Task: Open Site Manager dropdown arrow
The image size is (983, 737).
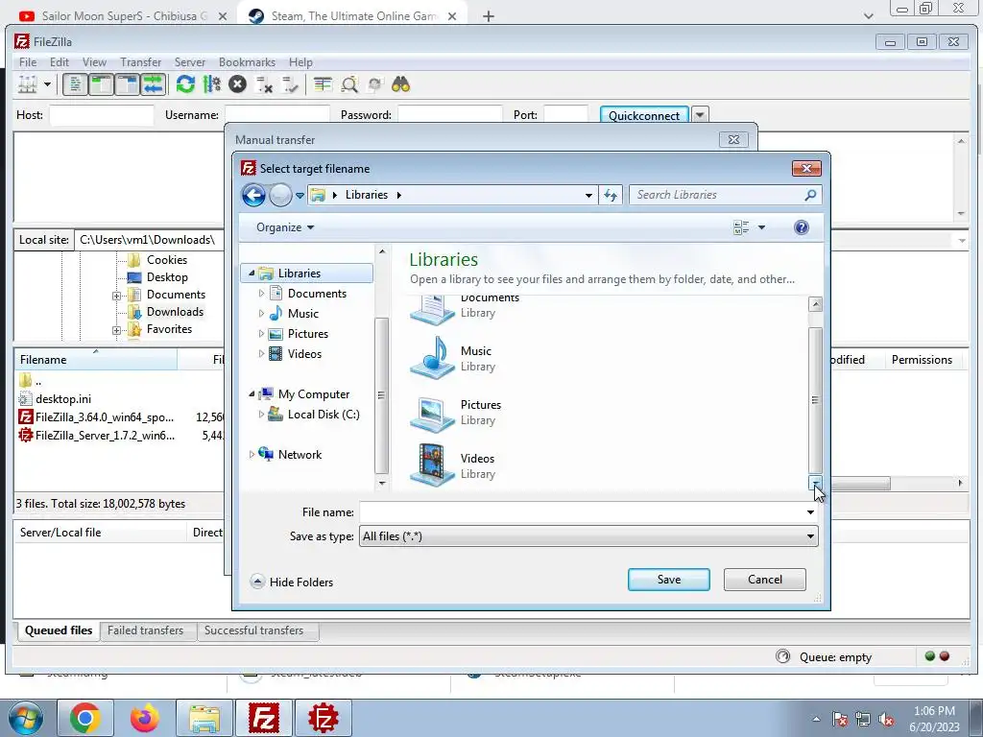Action: point(47,84)
